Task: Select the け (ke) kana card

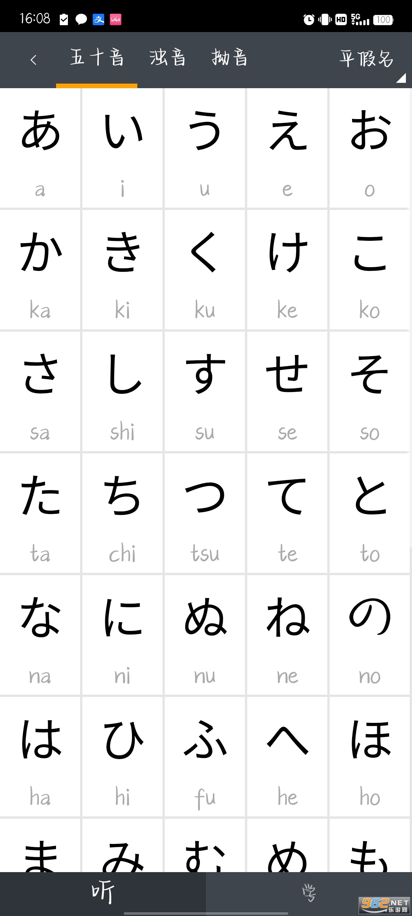Action: click(287, 270)
